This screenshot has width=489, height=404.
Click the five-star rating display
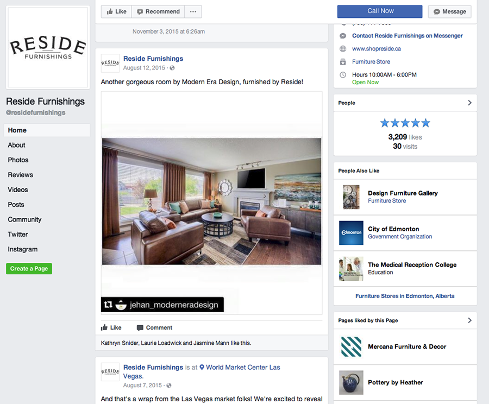405,123
